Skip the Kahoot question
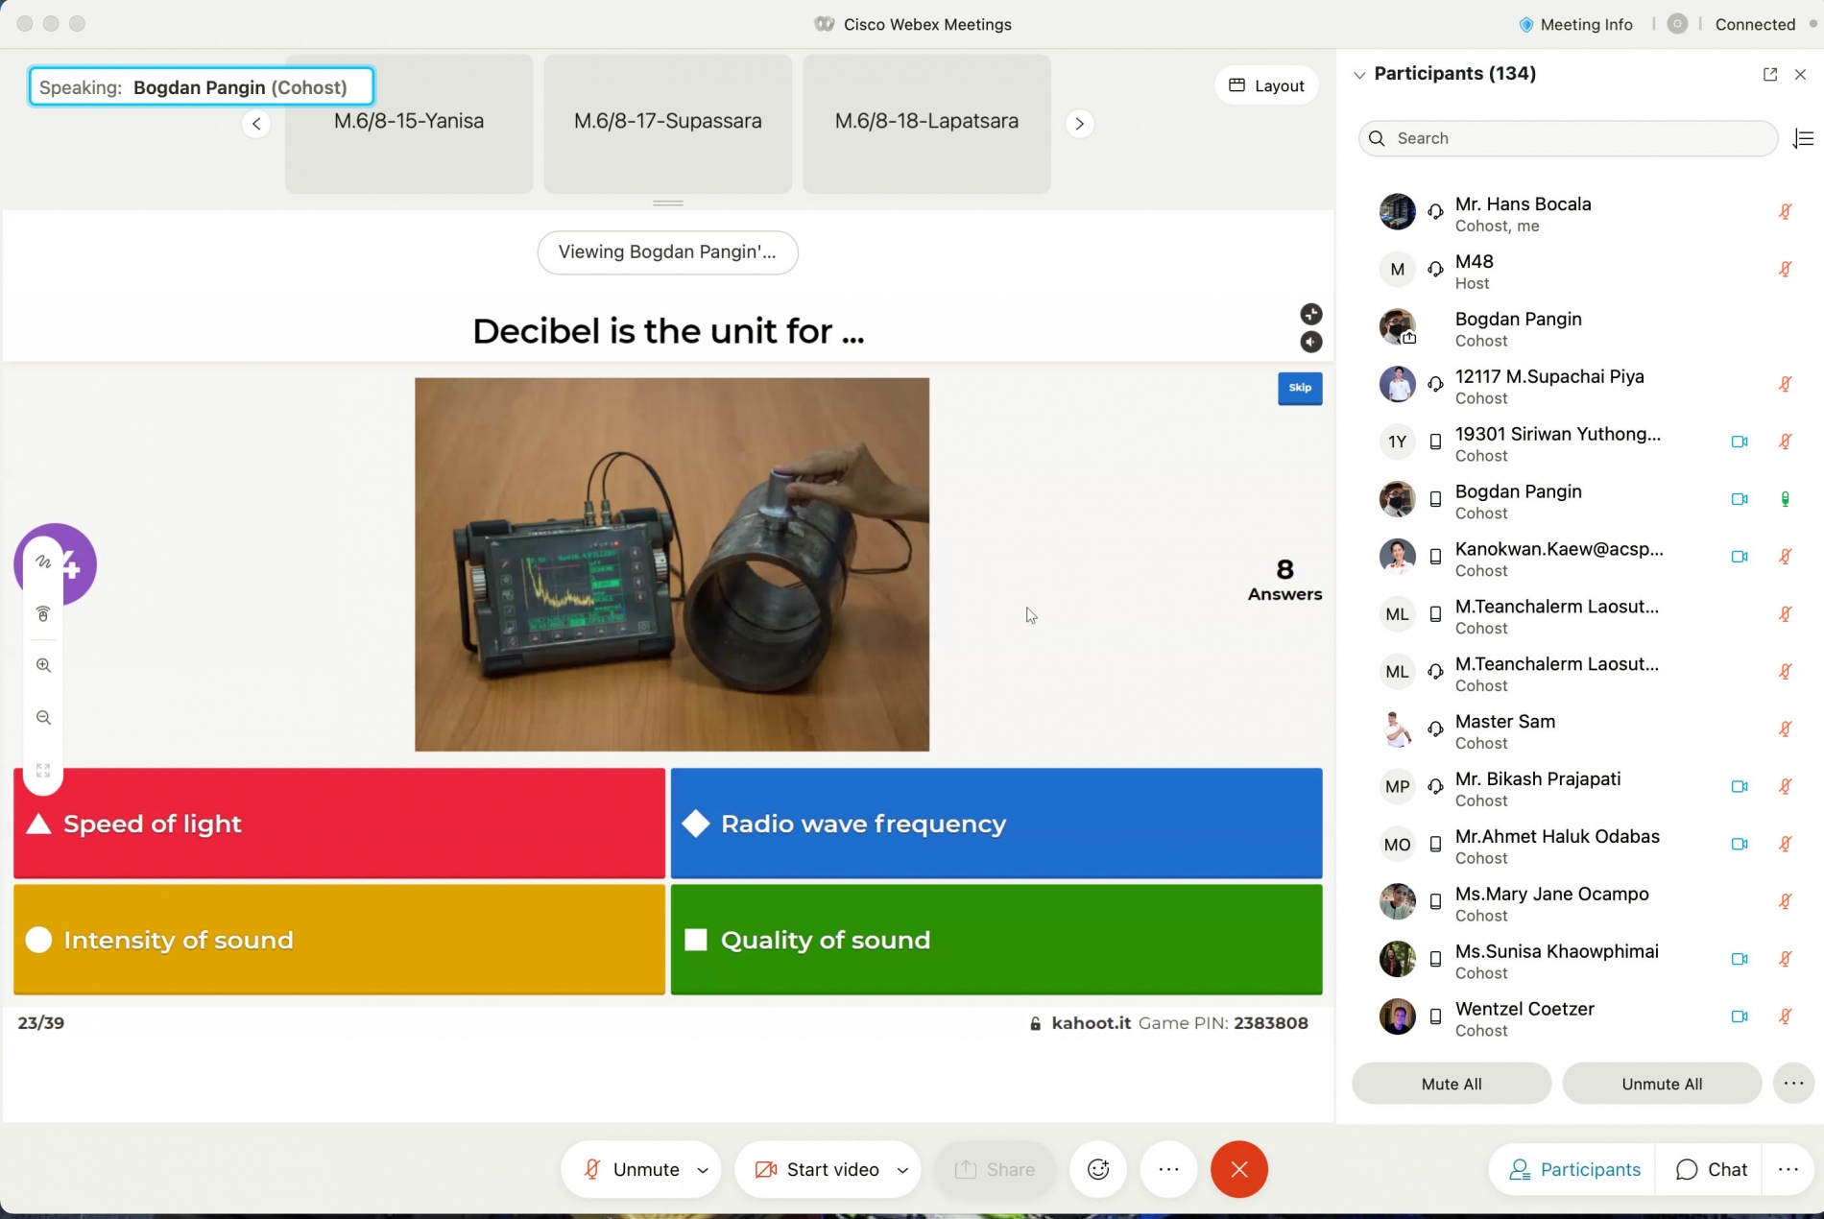The height and width of the screenshot is (1219, 1824). click(x=1300, y=388)
